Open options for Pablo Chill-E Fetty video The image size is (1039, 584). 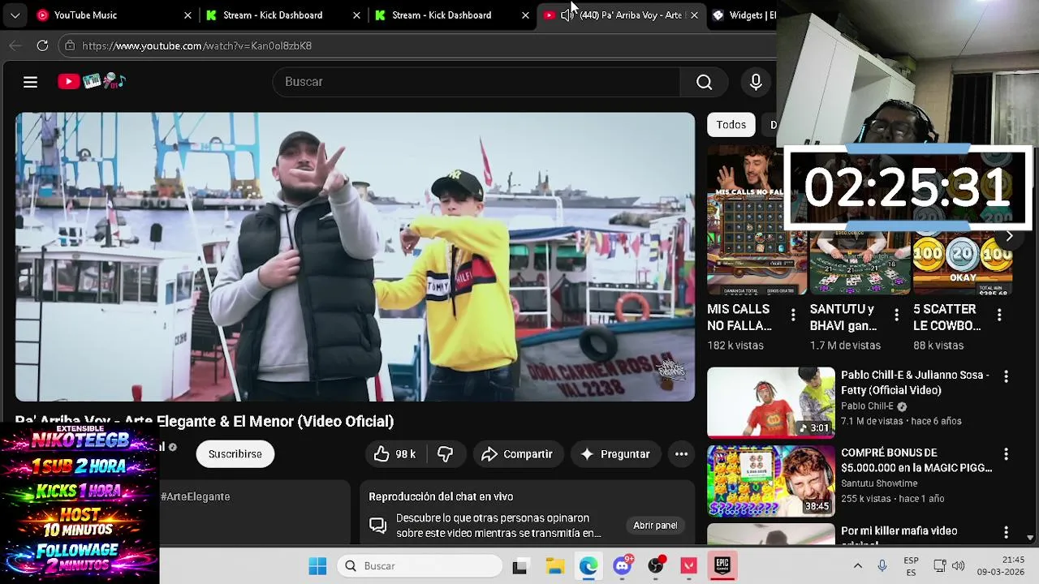point(1006,376)
